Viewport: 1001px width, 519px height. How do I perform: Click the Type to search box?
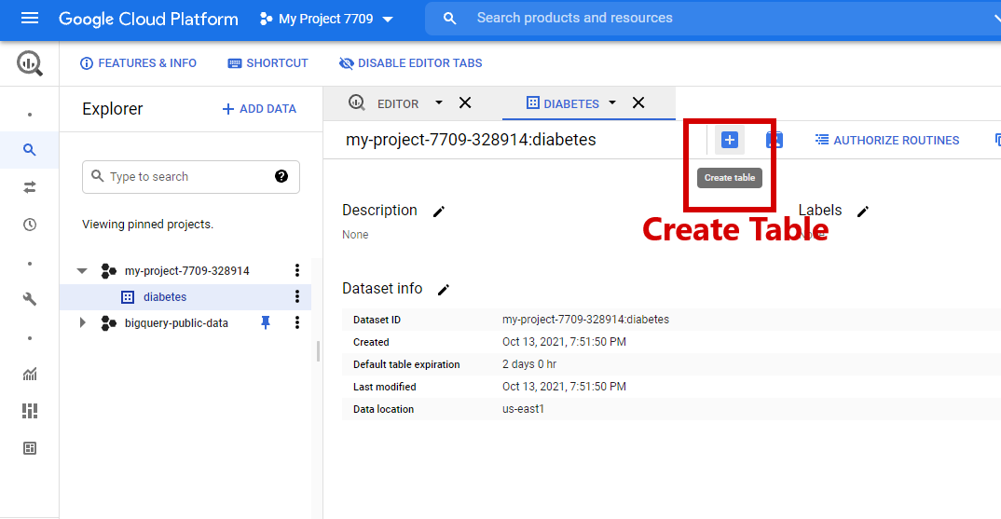coord(191,177)
